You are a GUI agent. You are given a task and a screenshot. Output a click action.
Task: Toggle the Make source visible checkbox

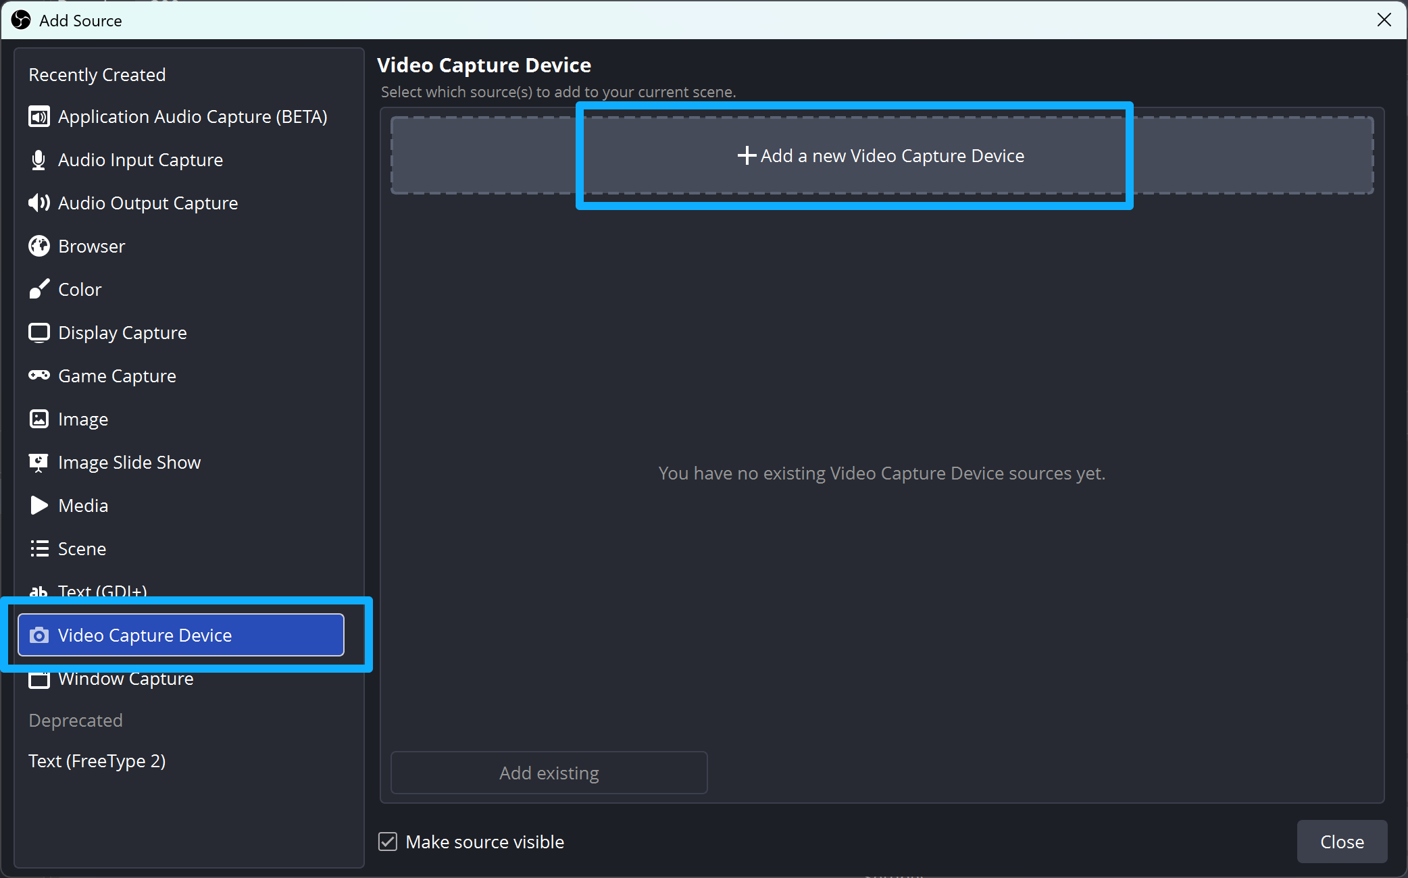tap(388, 842)
